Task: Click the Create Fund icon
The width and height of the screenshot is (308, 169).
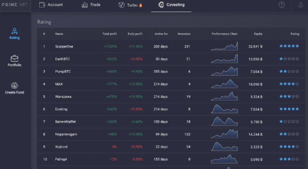Action: click(x=14, y=86)
